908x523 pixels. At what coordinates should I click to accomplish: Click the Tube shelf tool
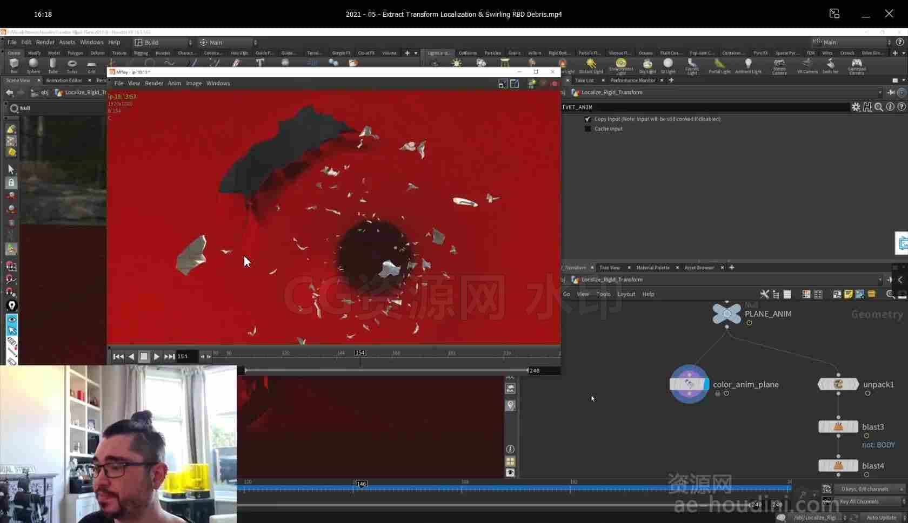pos(53,66)
